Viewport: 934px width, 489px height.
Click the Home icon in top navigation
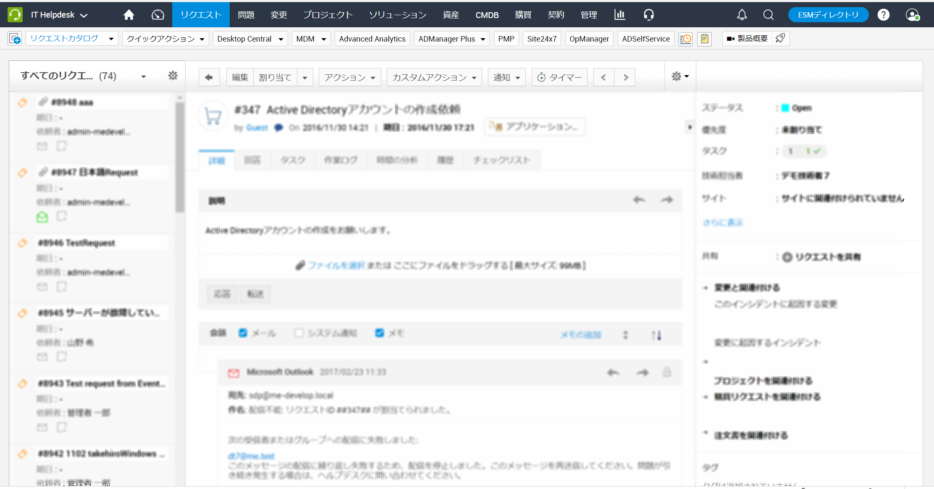[x=129, y=15]
